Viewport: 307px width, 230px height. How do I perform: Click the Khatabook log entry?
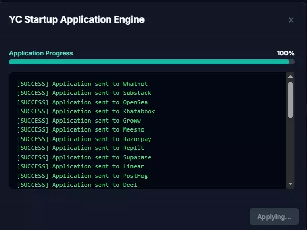(x=86, y=111)
